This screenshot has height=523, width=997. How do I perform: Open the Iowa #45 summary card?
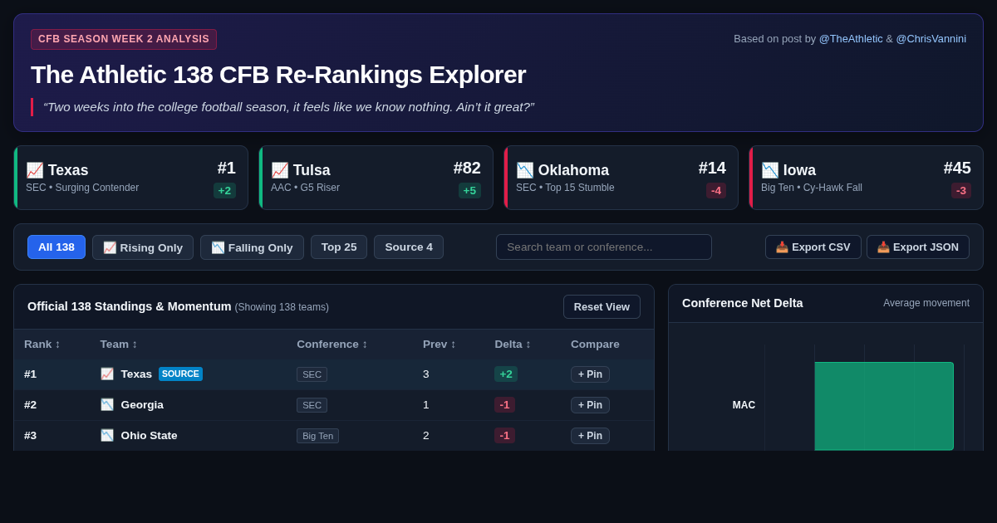[x=866, y=178]
